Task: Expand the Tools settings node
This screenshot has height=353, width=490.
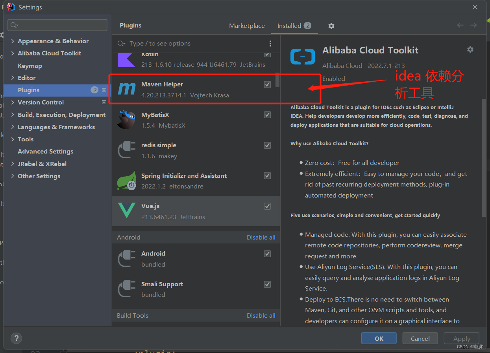Action: (13, 139)
